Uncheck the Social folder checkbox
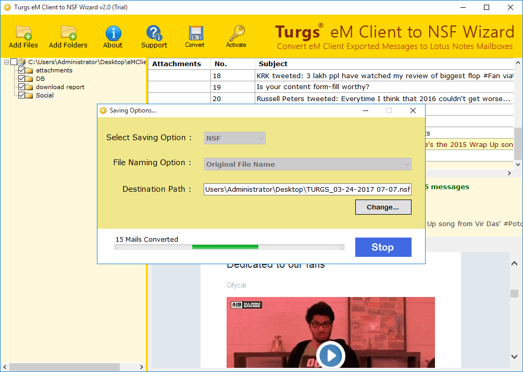Image resolution: width=523 pixels, height=372 pixels. tap(22, 95)
